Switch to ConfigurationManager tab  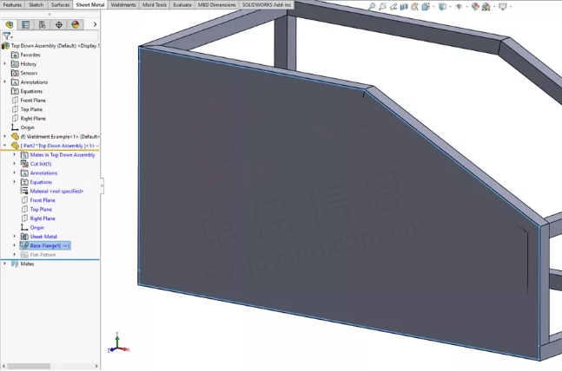tap(42, 24)
